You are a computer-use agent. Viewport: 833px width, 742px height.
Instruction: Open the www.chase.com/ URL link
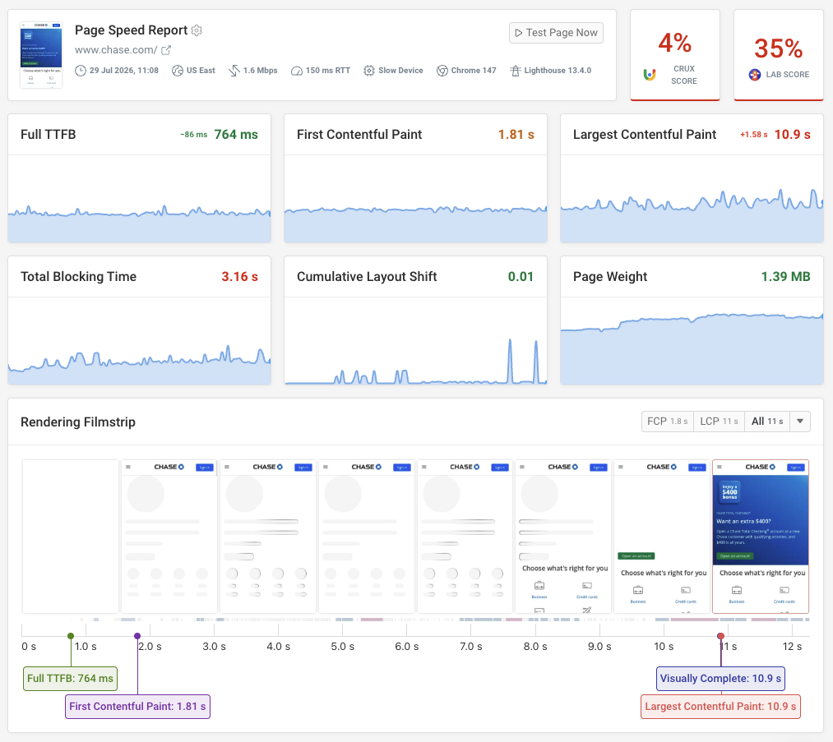[116, 50]
